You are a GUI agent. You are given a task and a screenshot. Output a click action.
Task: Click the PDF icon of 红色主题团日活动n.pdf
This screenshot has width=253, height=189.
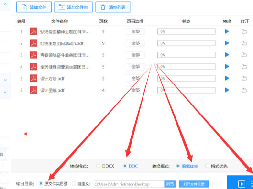pos(33,43)
